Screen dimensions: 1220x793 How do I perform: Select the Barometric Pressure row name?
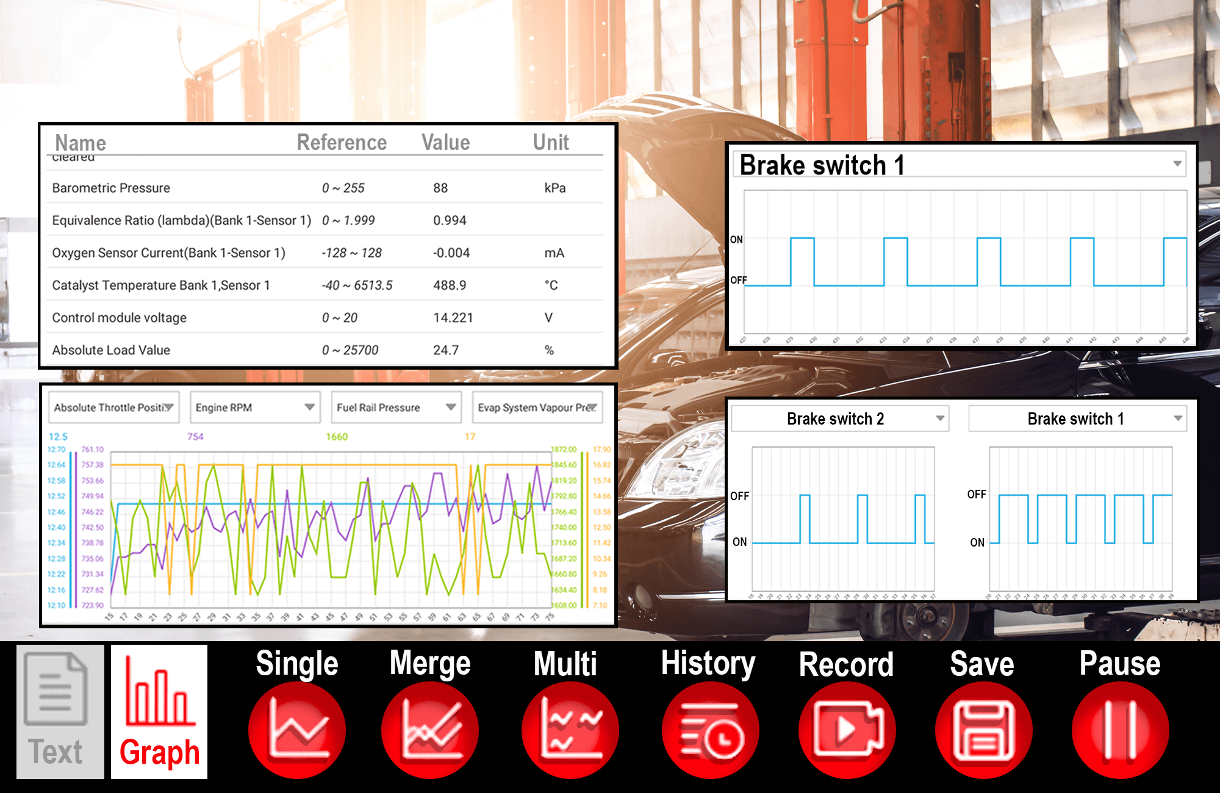[x=111, y=188]
